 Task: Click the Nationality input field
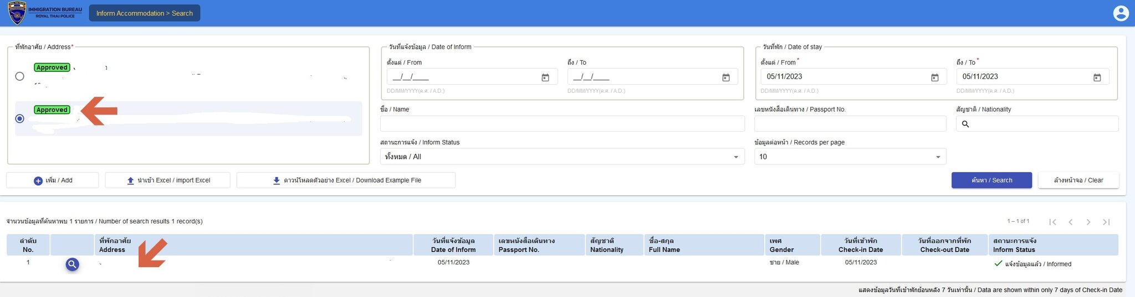(x=1037, y=124)
